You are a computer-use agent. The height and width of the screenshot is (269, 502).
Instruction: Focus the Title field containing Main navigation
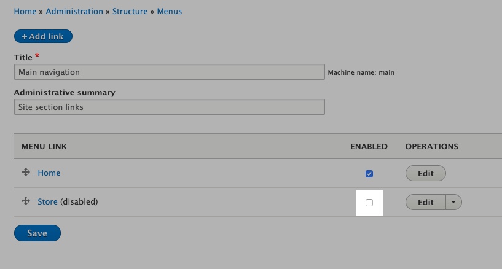(x=170, y=72)
